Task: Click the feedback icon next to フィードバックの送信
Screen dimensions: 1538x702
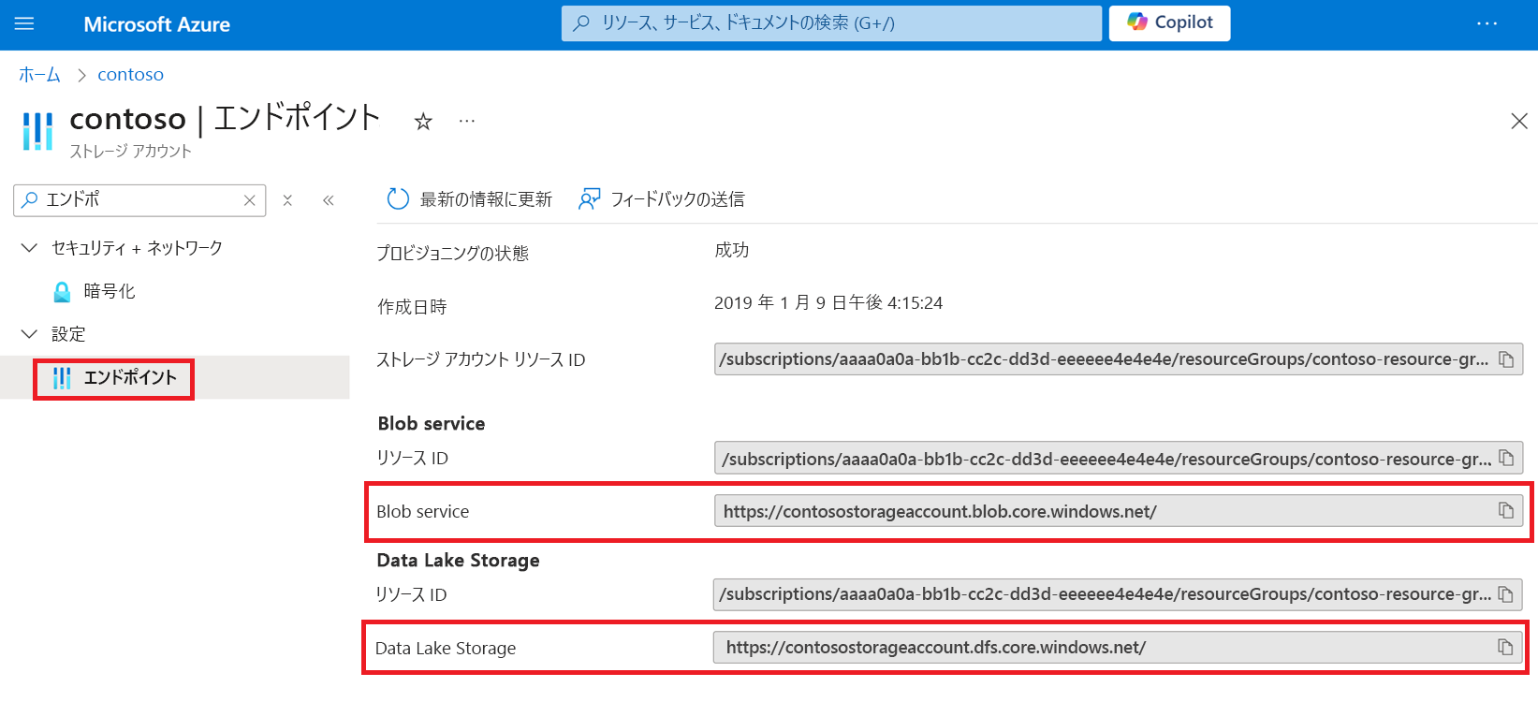Action: pos(589,198)
